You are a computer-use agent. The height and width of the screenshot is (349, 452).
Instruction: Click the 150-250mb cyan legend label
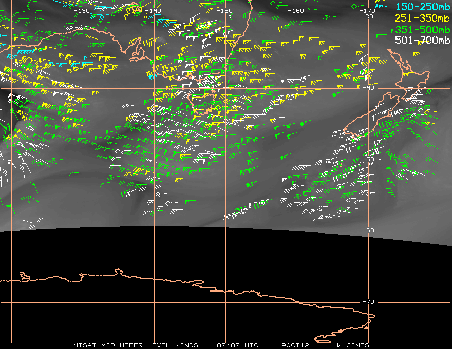tap(422, 7)
